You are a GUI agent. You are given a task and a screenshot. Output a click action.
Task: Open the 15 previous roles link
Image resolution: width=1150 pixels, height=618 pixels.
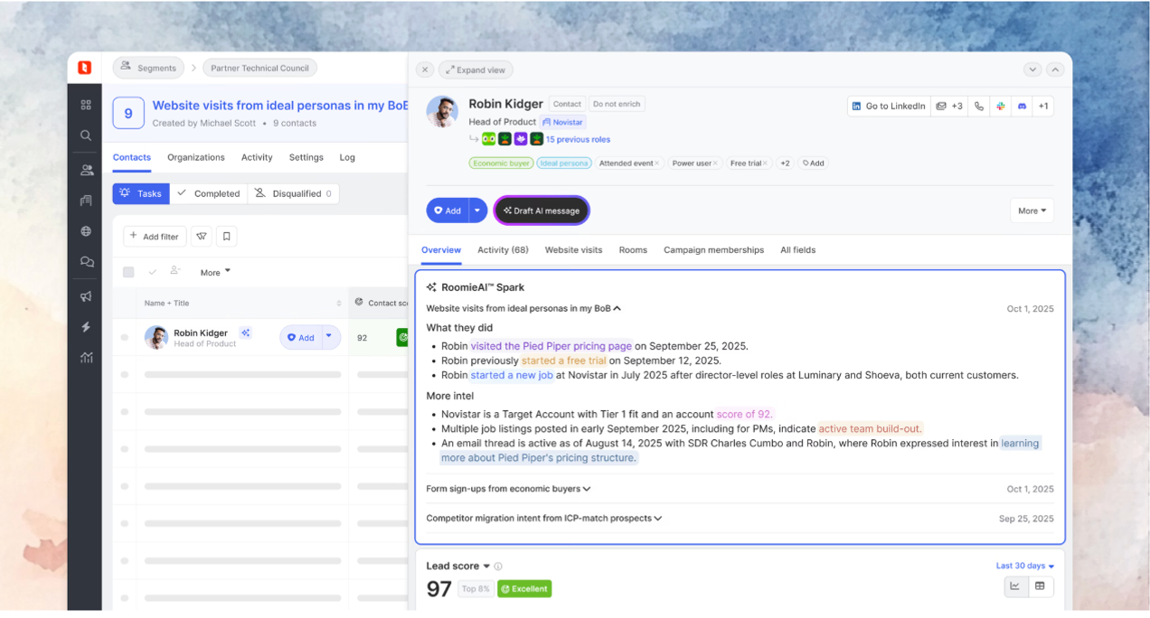[578, 139]
